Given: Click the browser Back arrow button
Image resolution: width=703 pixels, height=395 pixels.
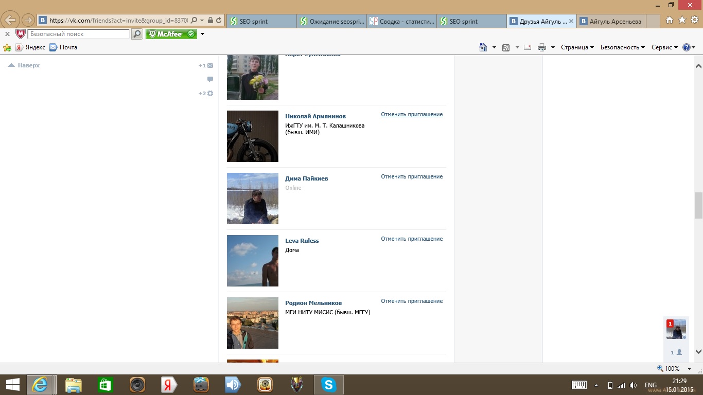Looking at the screenshot, I should pyautogui.click(x=11, y=21).
